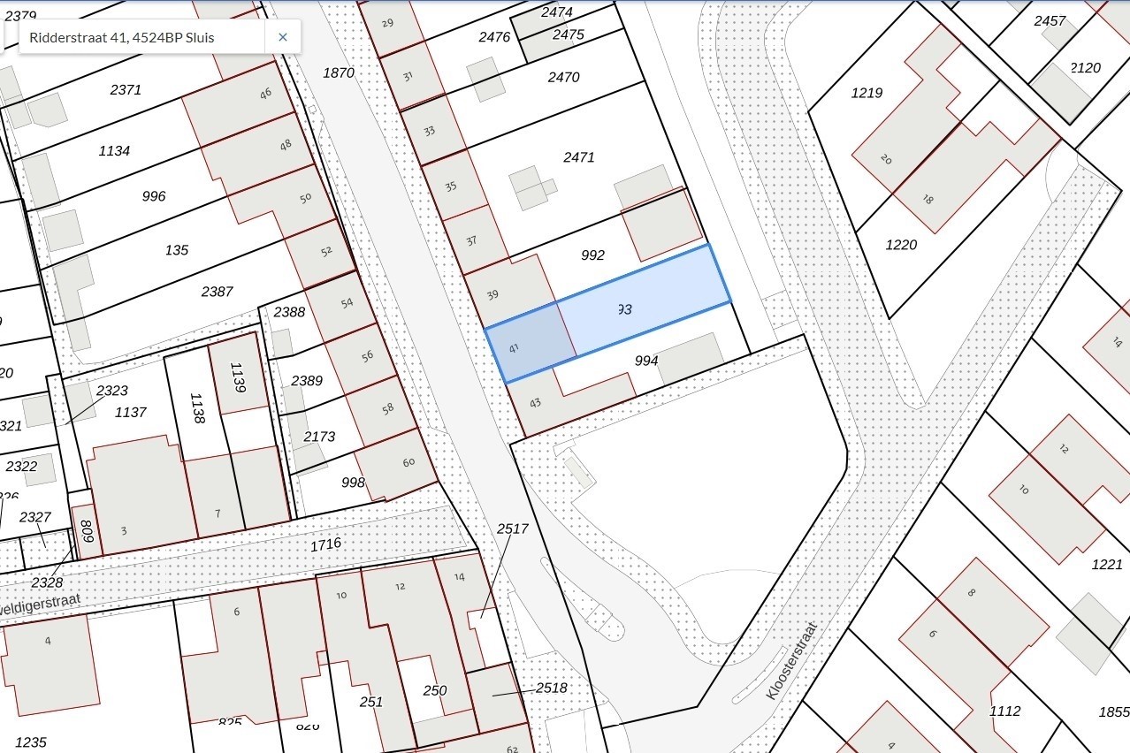Click parcel number 1235
Viewport: 1130px width, 753px height.
[31, 743]
